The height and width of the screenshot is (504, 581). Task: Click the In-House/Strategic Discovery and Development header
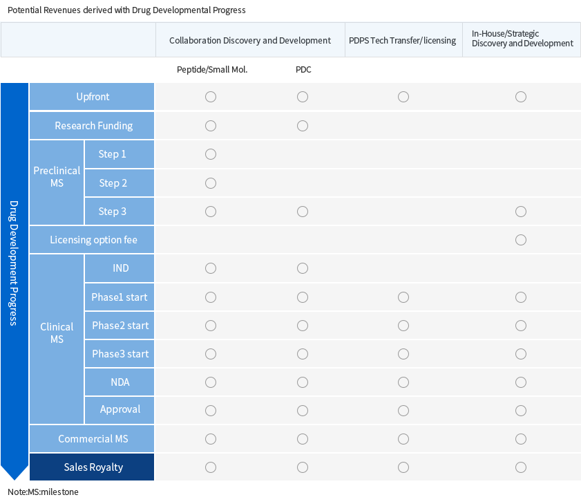(522, 39)
